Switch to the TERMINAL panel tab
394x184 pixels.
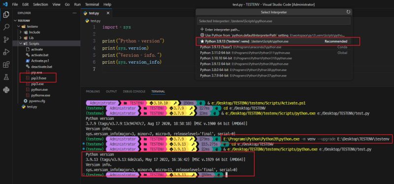[x=158, y=91]
